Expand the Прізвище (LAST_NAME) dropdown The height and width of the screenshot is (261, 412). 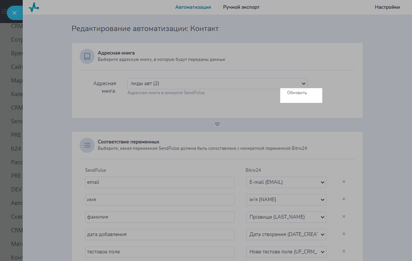[286, 217]
